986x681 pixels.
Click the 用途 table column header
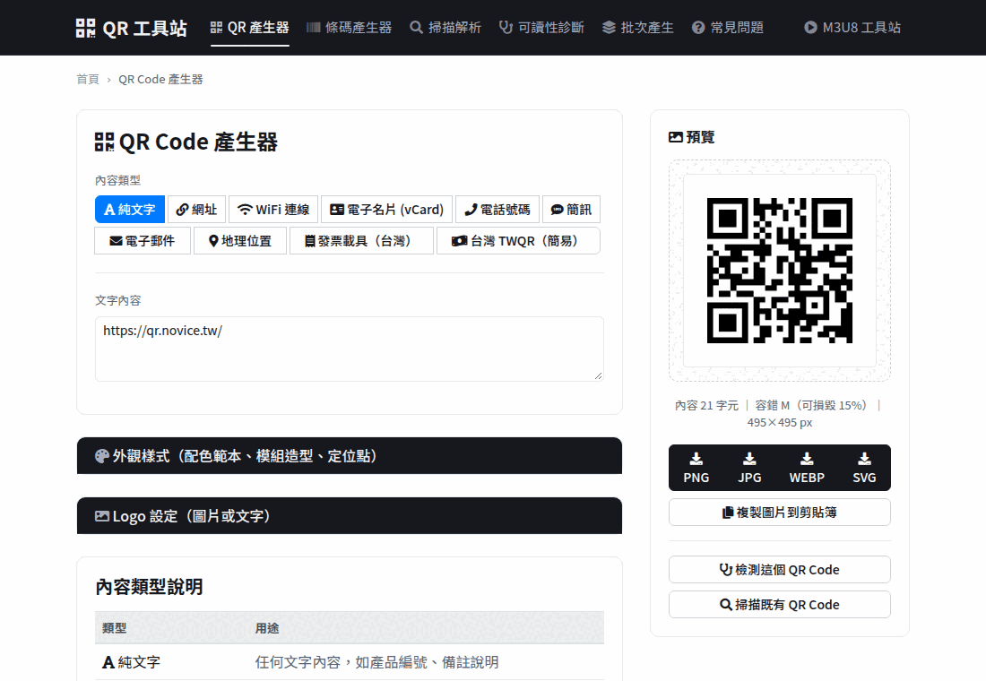click(x=267, y=628)
